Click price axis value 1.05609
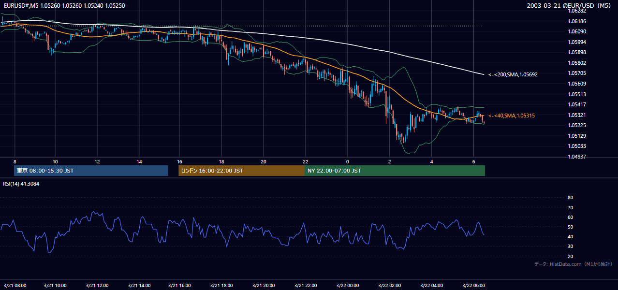 577,84
